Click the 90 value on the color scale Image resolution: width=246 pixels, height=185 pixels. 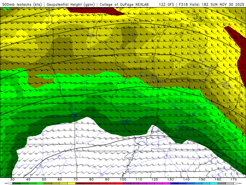(x=107, y=179)
